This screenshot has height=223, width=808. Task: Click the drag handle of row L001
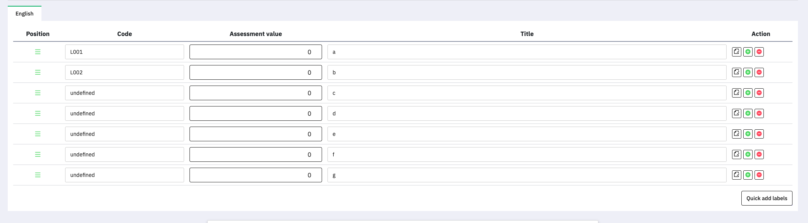(x=38, y=52)
